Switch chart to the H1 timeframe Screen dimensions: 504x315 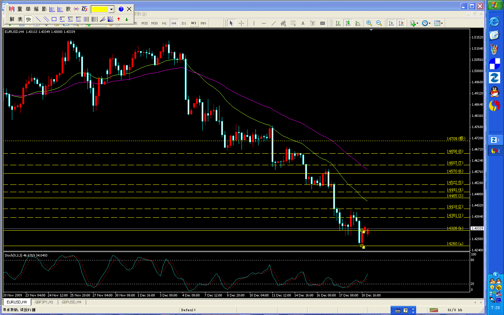pyautogui.click(x=164, y=23)
